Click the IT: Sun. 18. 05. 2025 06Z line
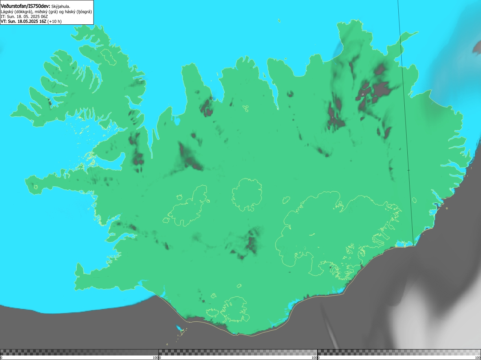The height and width of the screenshot is (360, 481). (x=24, y=16)
